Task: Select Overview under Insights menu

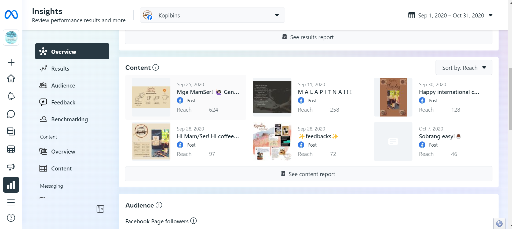Action: [72, 51]
